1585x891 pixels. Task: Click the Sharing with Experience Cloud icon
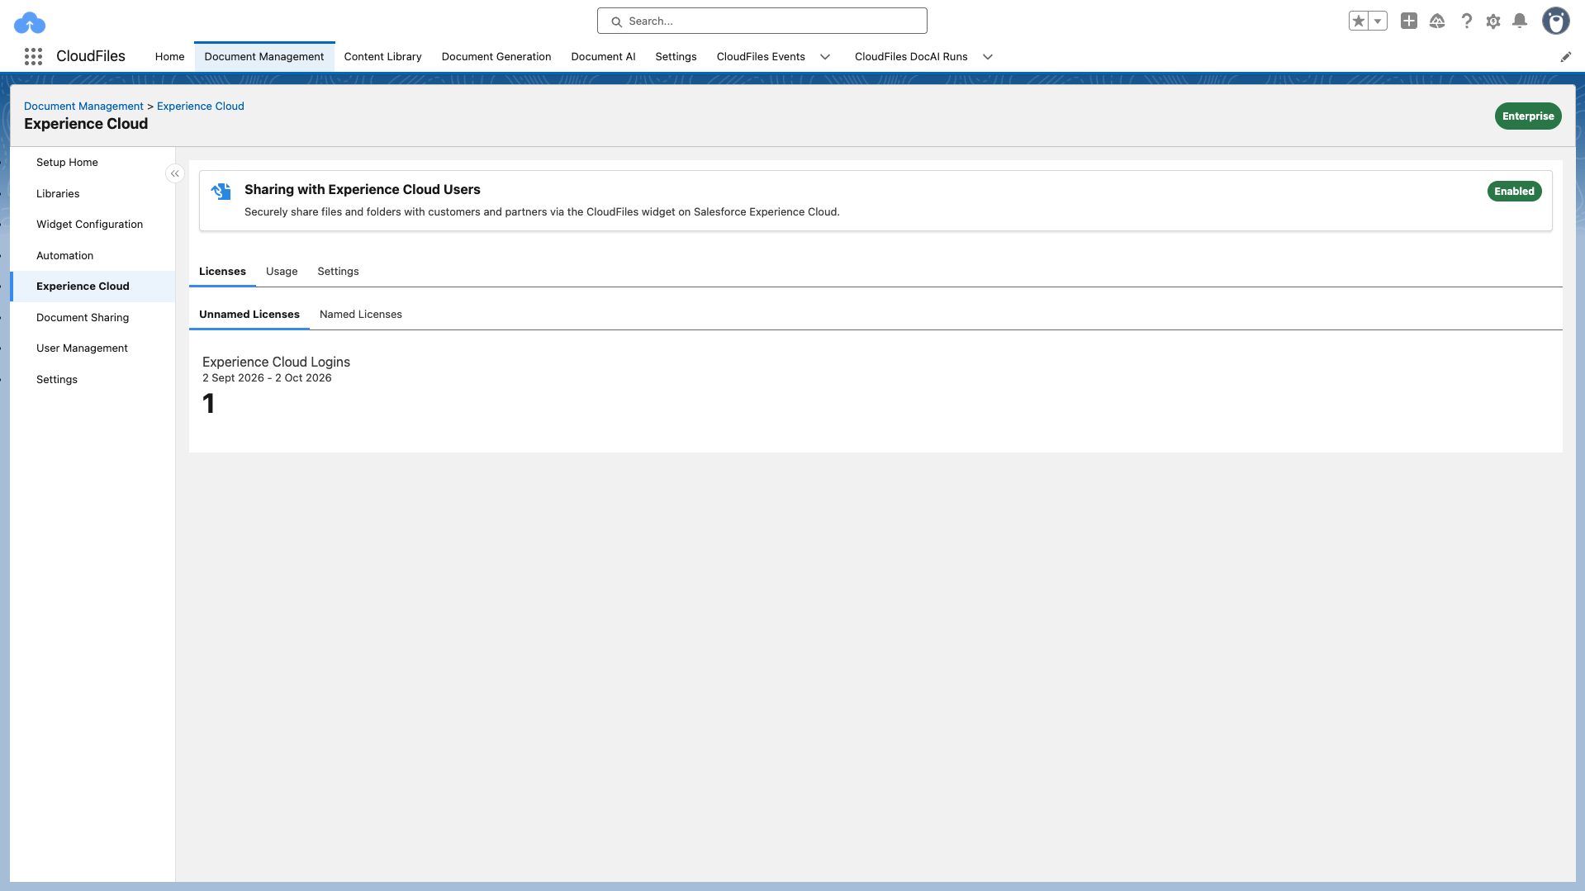tap(221, 192)
